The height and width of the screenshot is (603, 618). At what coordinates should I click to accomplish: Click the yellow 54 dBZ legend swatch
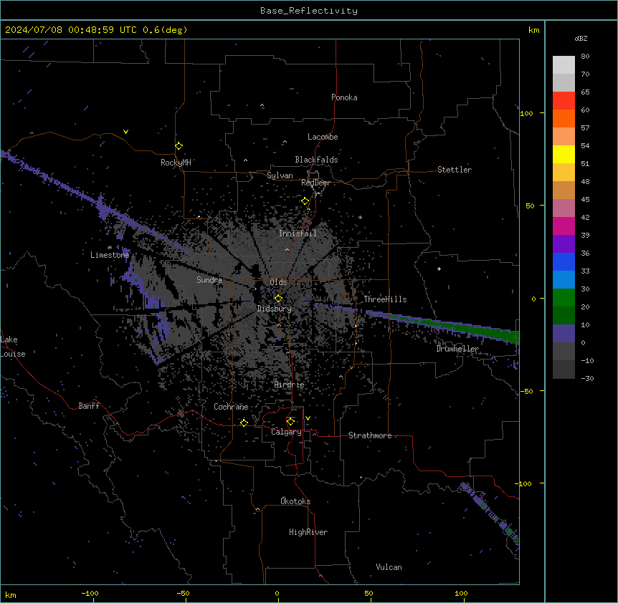tap(564, 154)
